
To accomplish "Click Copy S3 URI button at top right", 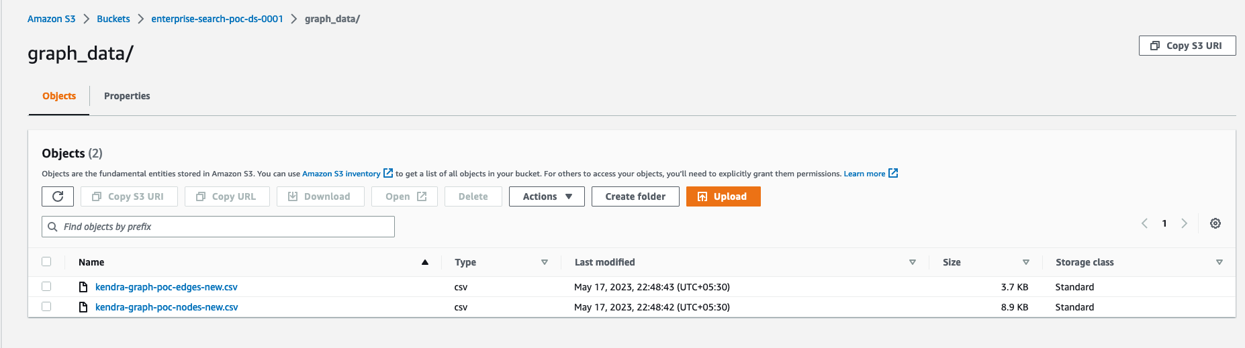I will click(1187, 46).
